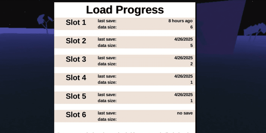Screen dimensions: 266x133
Task: Click the Load Progress heading
Action: (125, 10)
